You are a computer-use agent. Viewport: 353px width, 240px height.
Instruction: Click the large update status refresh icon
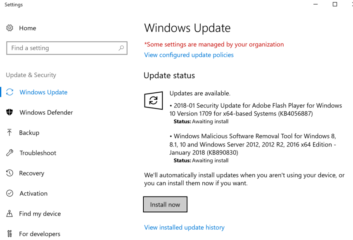tap(153, 101)
